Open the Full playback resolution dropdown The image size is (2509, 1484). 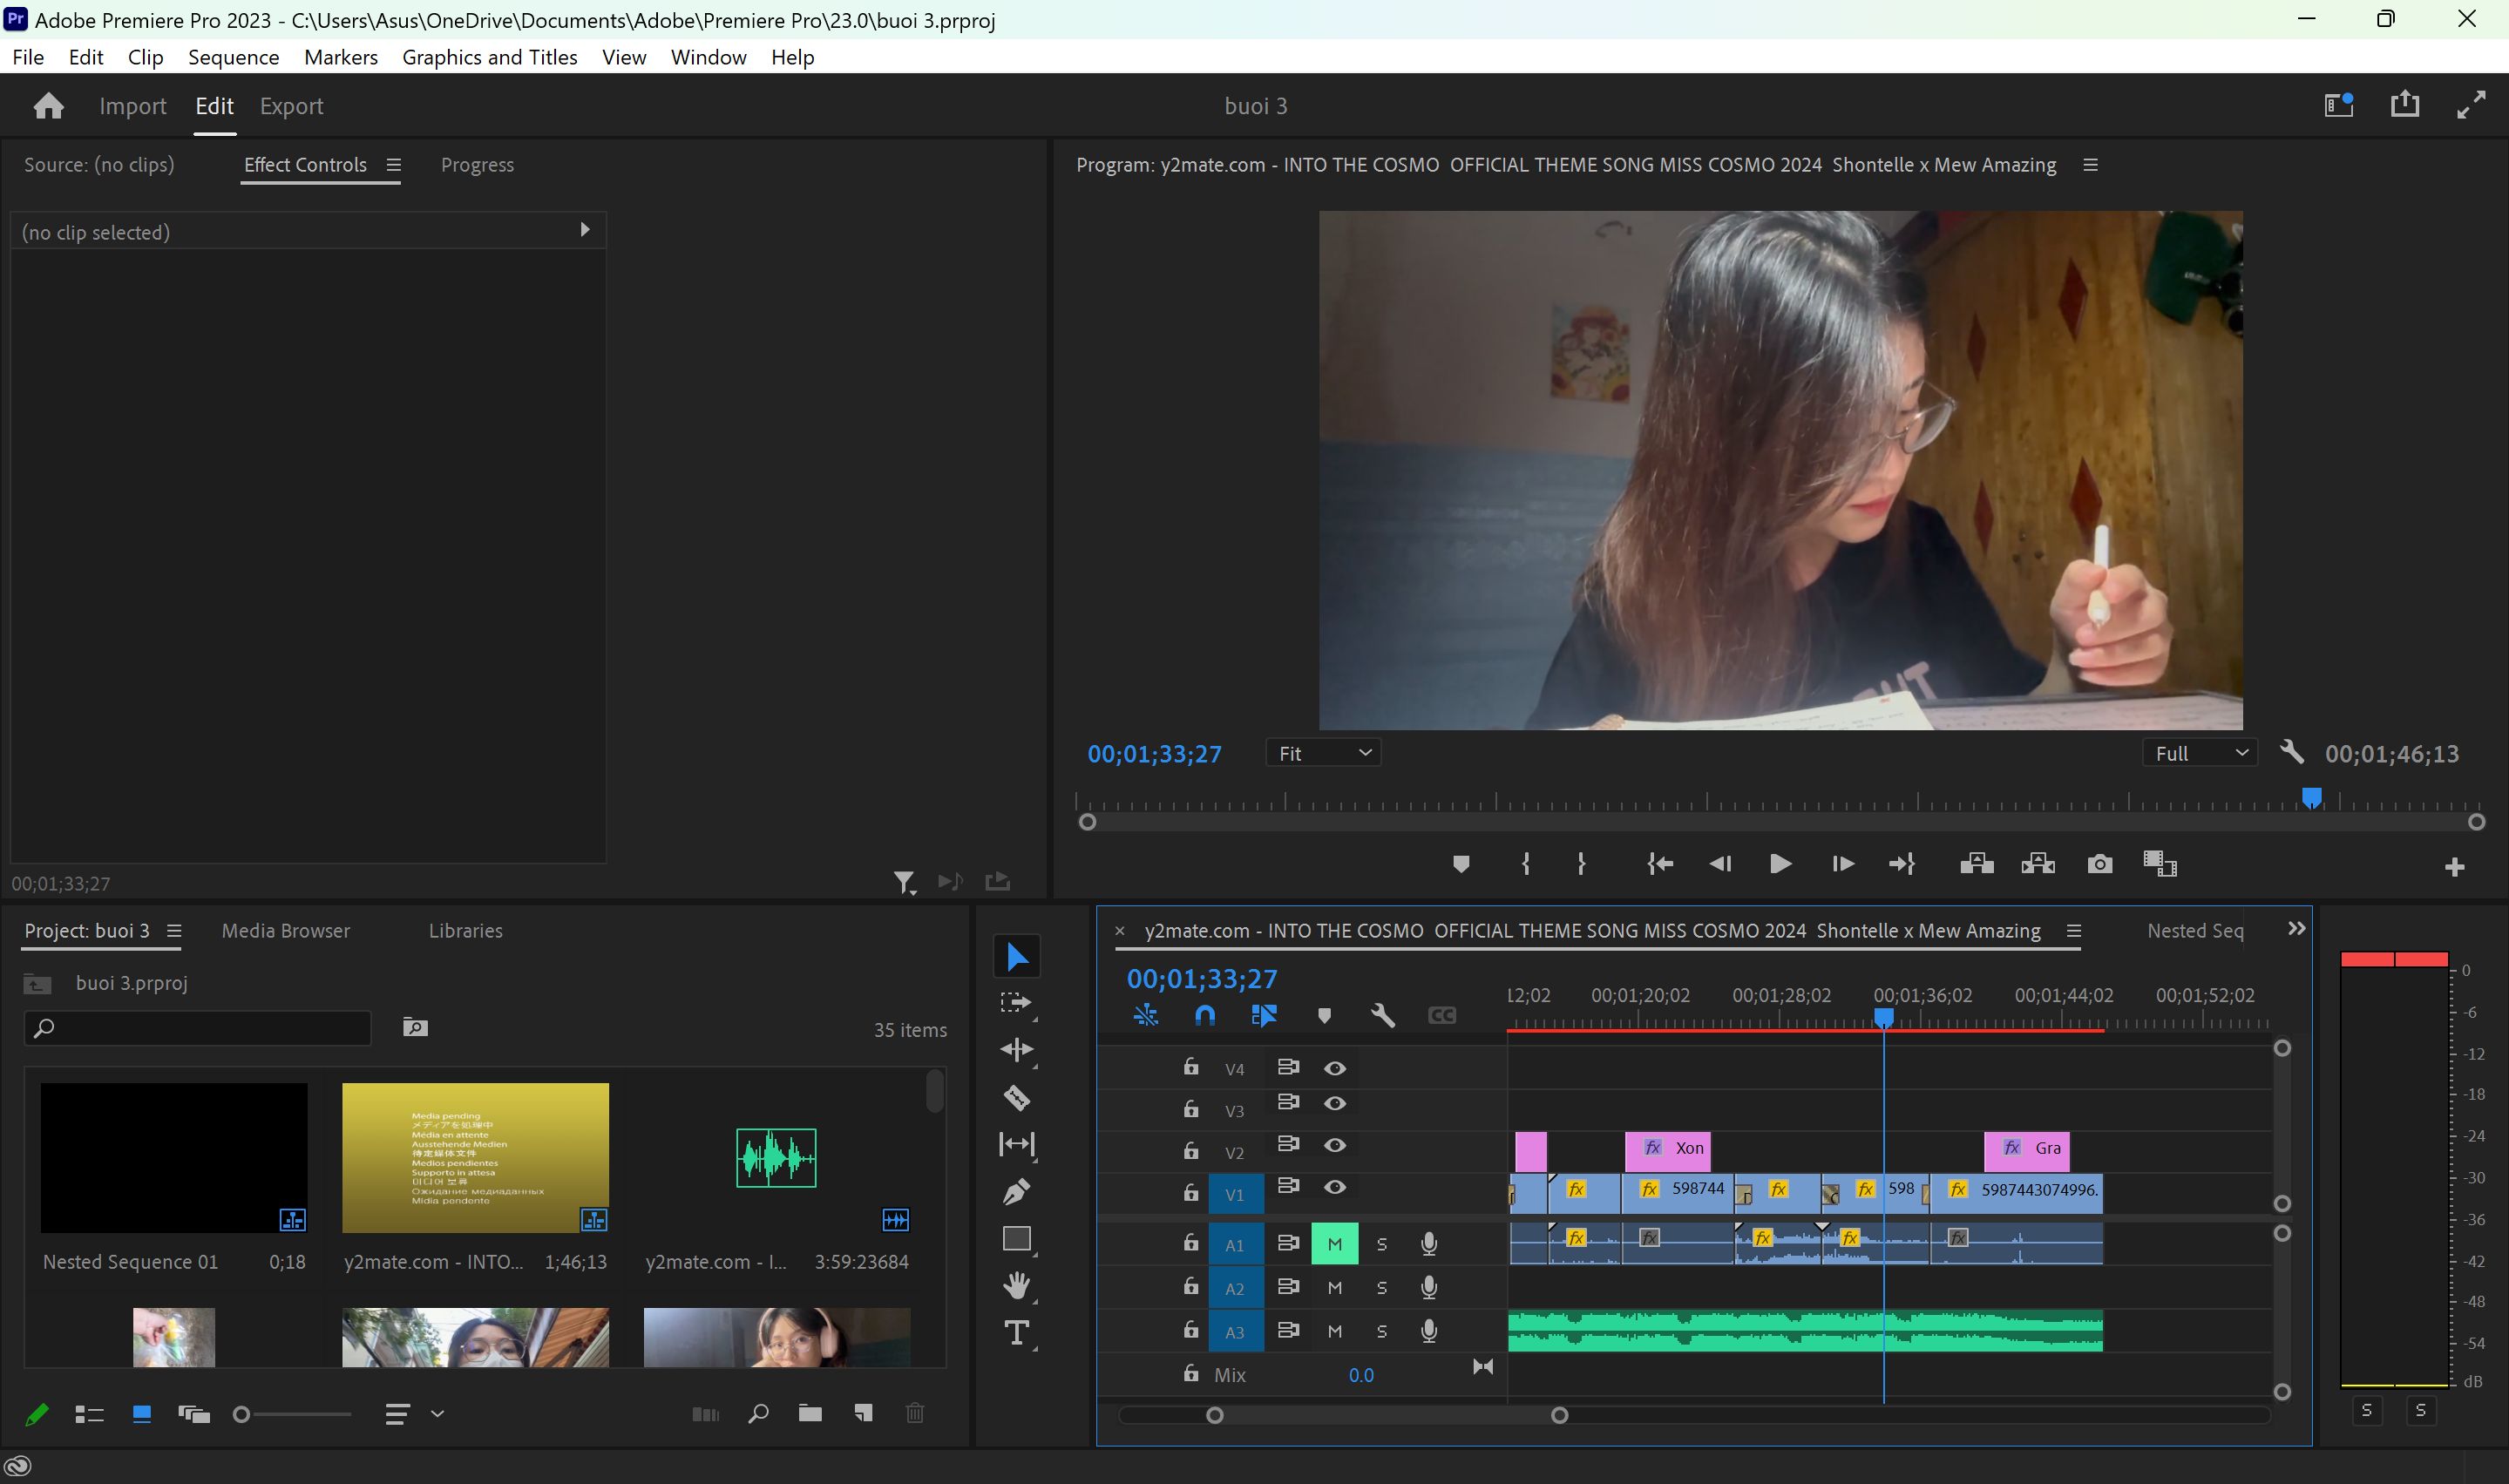[x=2198, y=753]
